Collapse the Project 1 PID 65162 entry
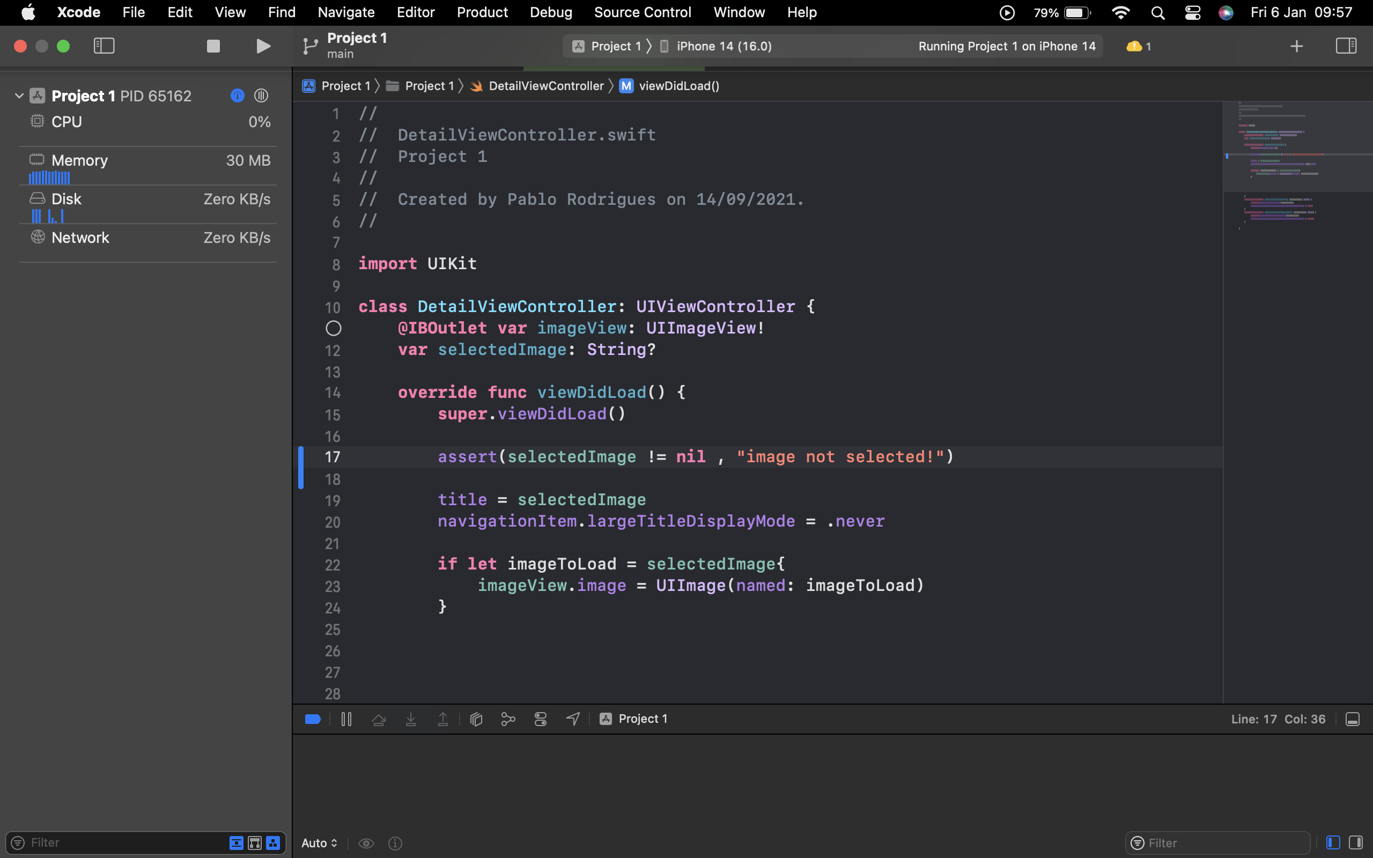The height and width of the screenshot is (858, 1373). click(19, 95)
